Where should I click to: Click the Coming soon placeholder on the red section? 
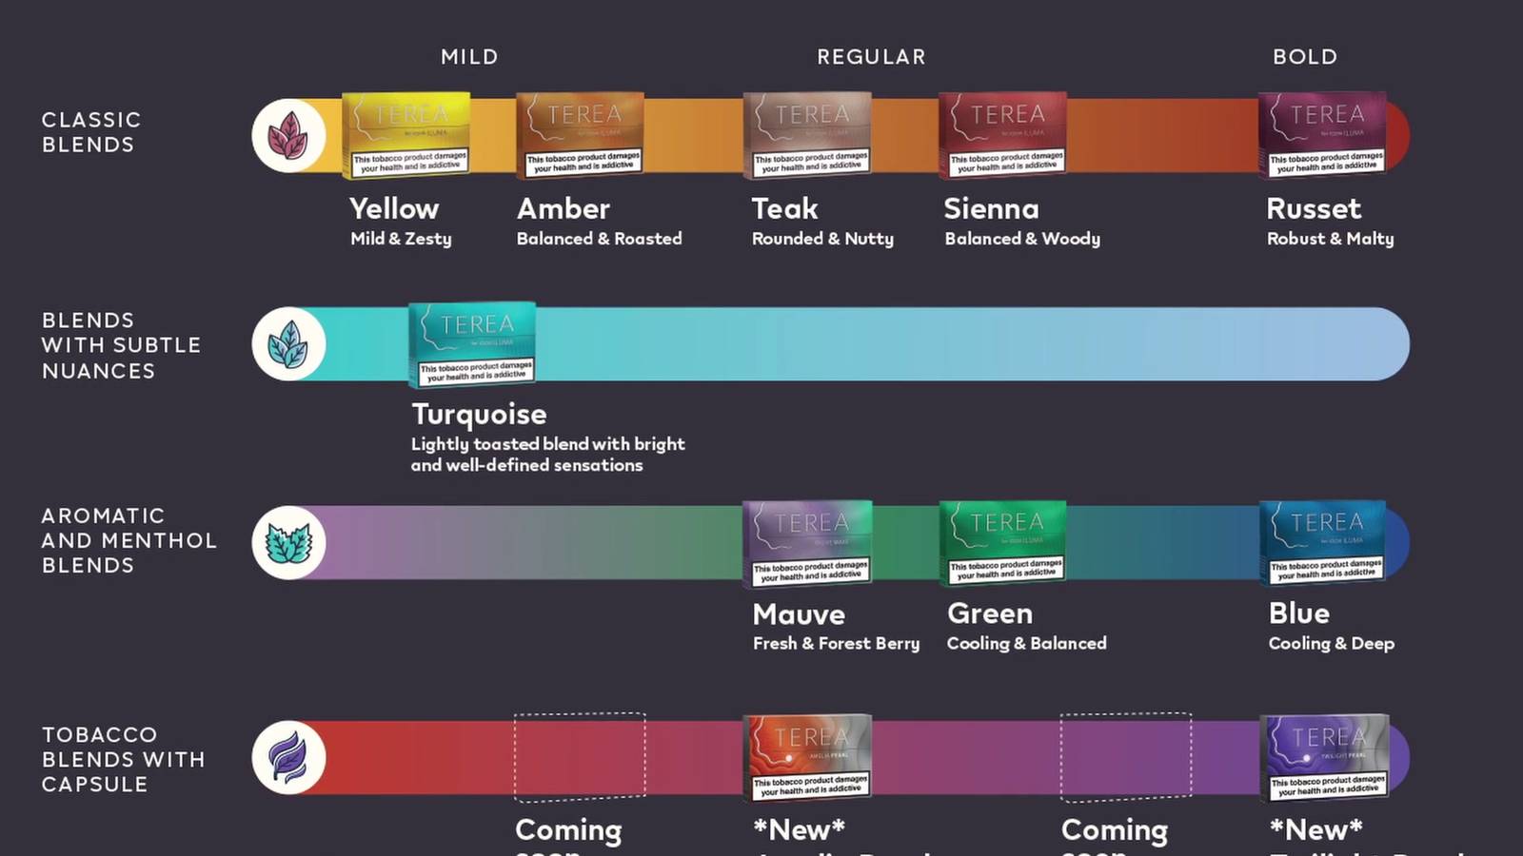click(580, 756)
